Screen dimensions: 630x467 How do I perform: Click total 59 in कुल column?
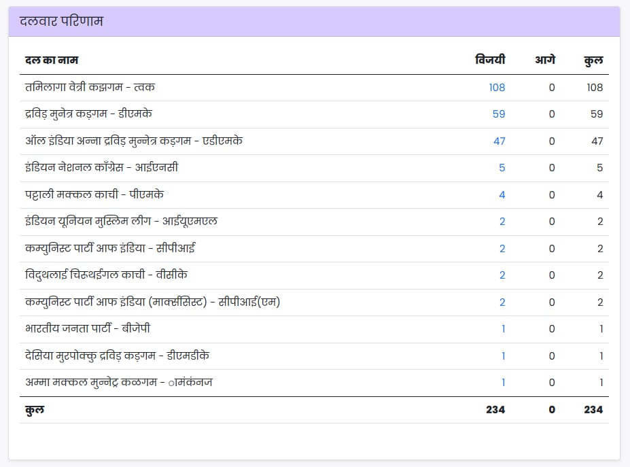[x=597, y=114]
